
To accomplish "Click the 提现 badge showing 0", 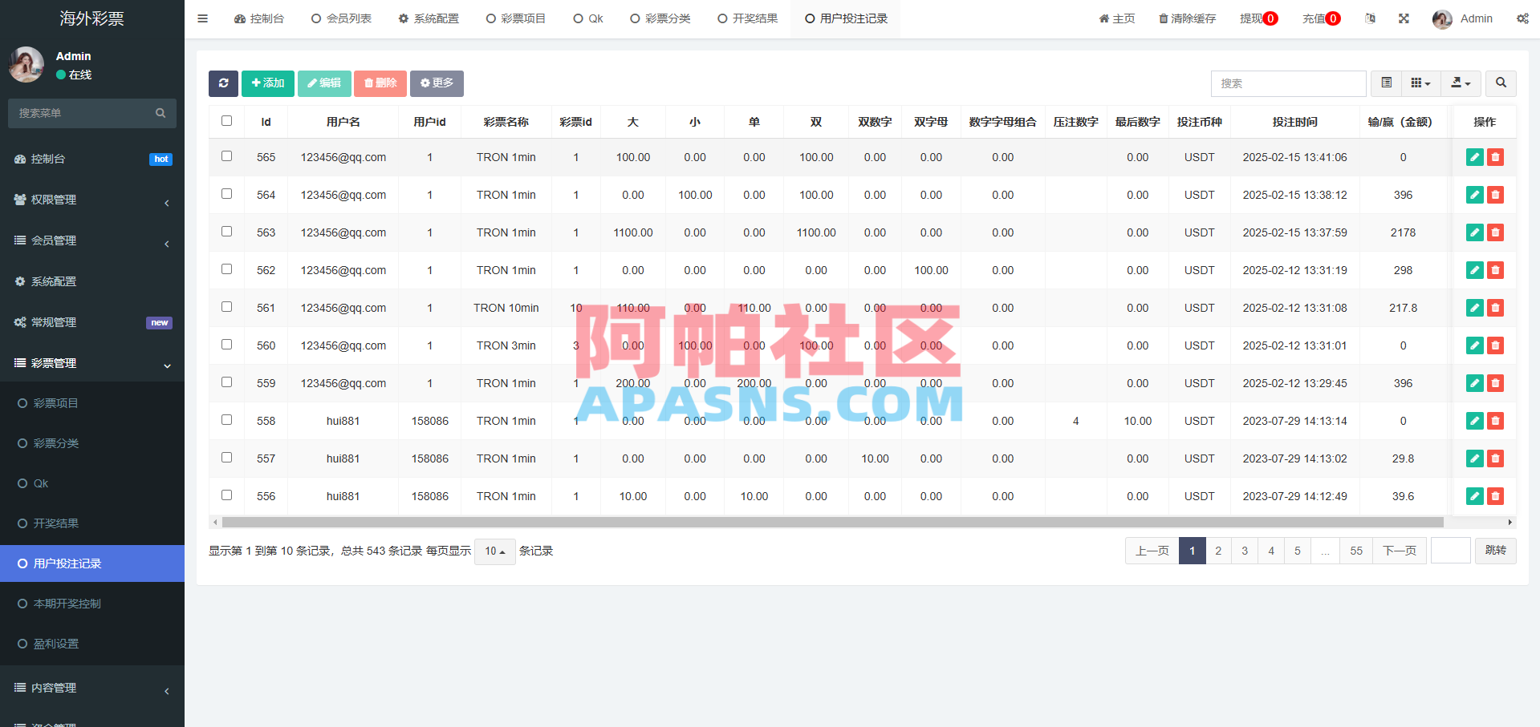I will coord(1258,18).
